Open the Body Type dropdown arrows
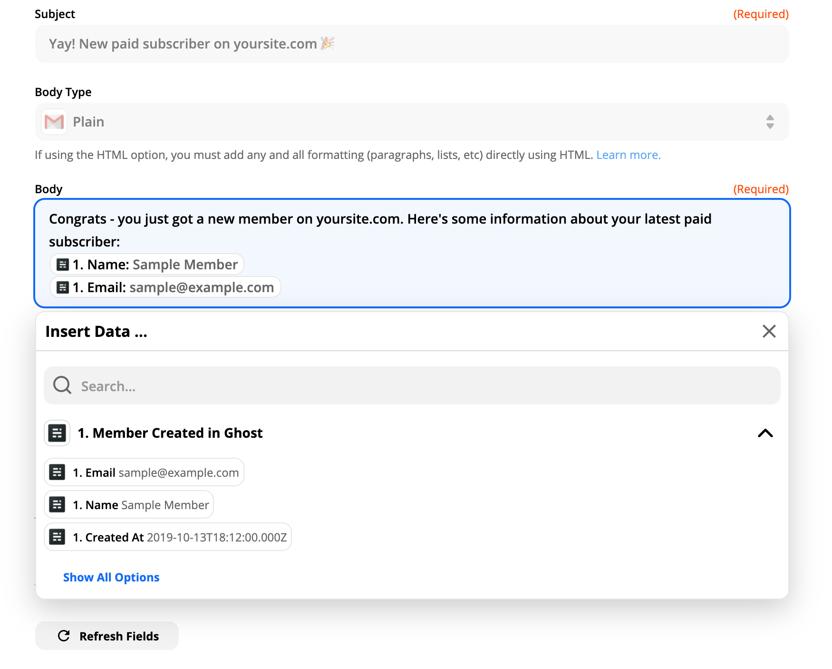This screenshot has height=669, width=832. (x=770, y=122)
